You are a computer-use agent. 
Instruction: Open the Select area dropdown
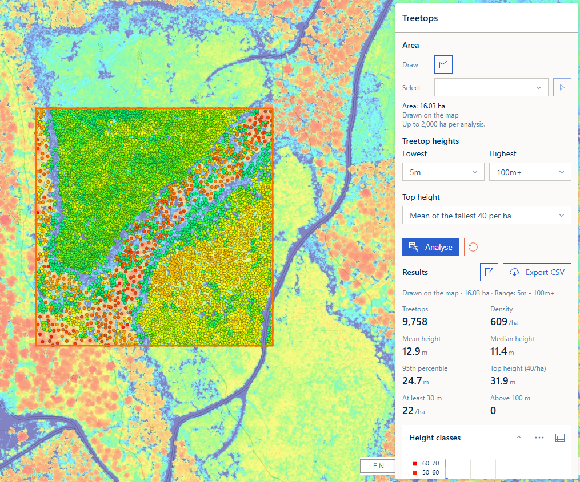pos(491,87)
